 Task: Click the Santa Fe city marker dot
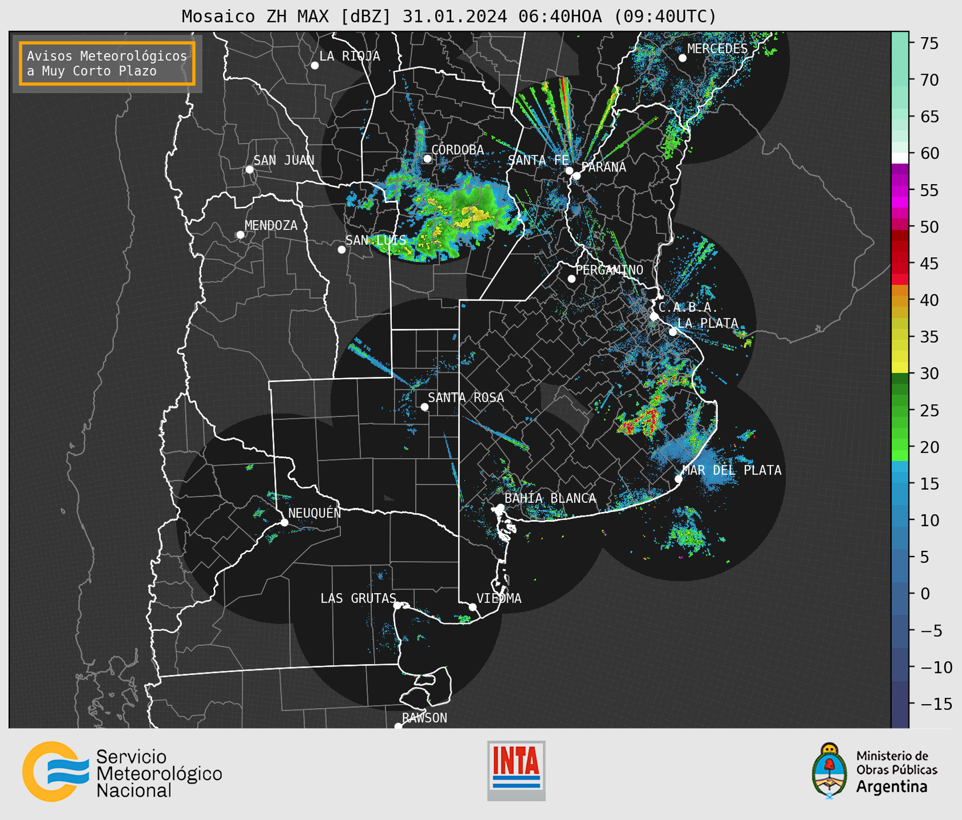[x=569, y=171]
